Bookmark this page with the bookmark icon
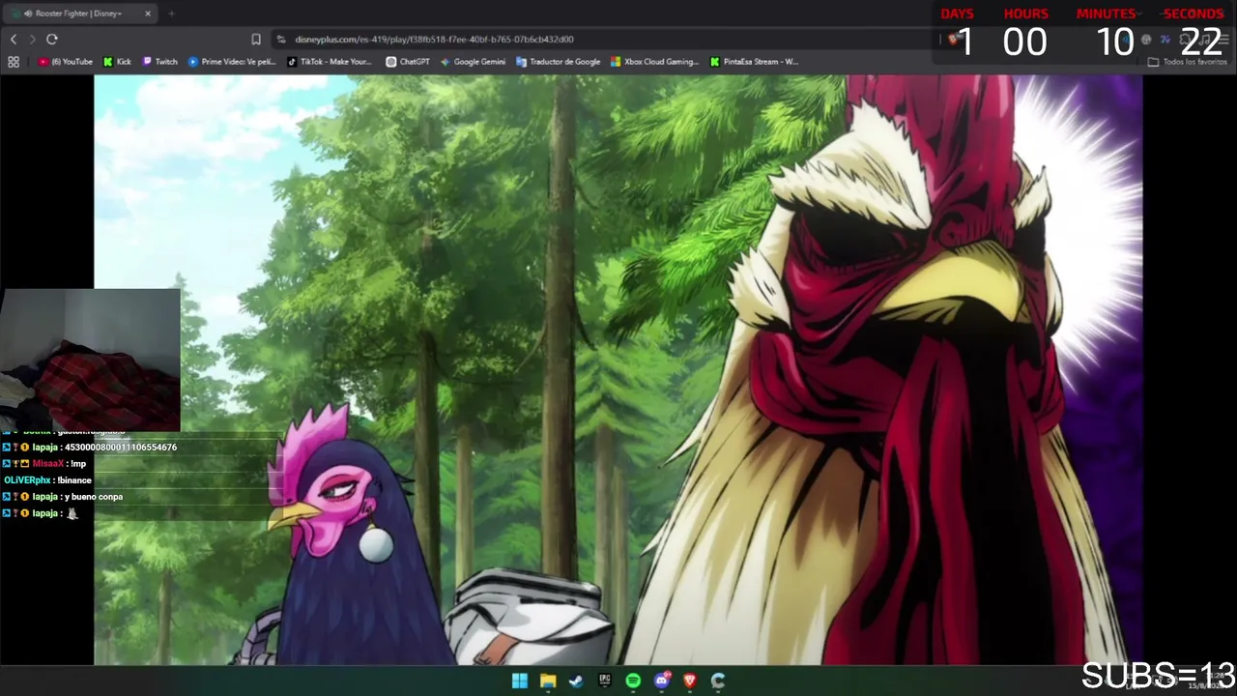 pos(256,39)
